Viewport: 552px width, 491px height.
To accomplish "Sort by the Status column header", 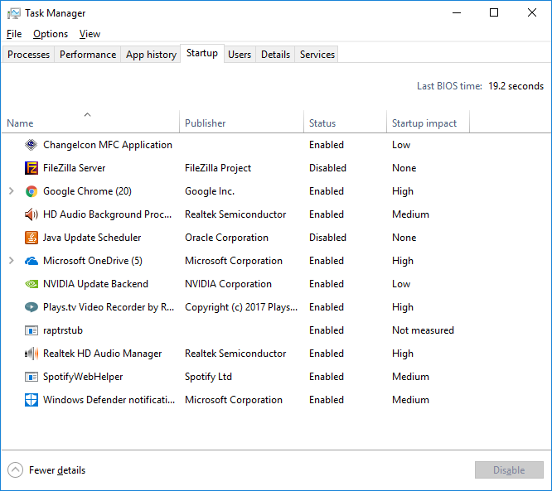I will 346,122.
